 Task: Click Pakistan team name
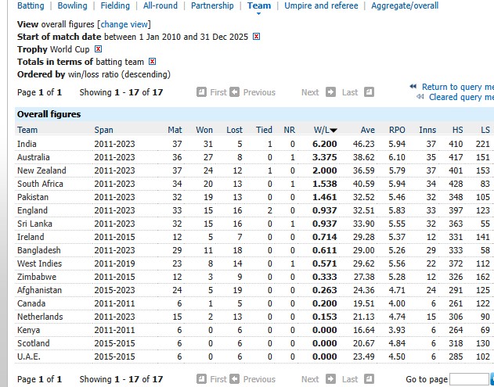coord(33,197)
